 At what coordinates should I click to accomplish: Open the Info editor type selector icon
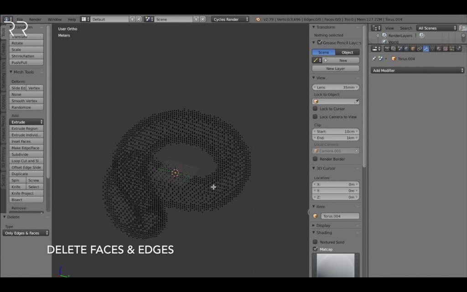point(7,19)
